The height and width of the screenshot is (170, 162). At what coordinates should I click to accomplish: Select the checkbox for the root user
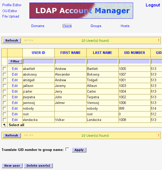pos(4,114)
